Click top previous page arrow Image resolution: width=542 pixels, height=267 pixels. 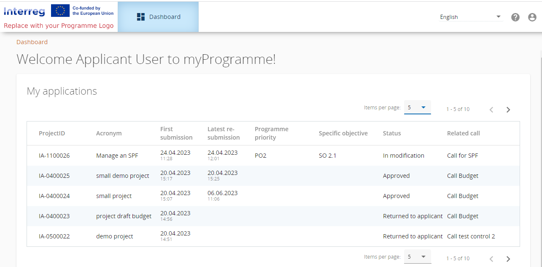pyautogui.click(x=491, y=110)
